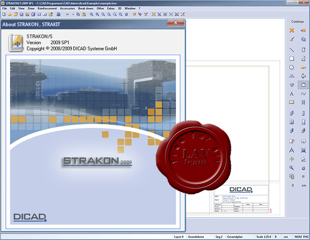Select the Line drawing tool
The image size is (310, 240).
(292, 50)
